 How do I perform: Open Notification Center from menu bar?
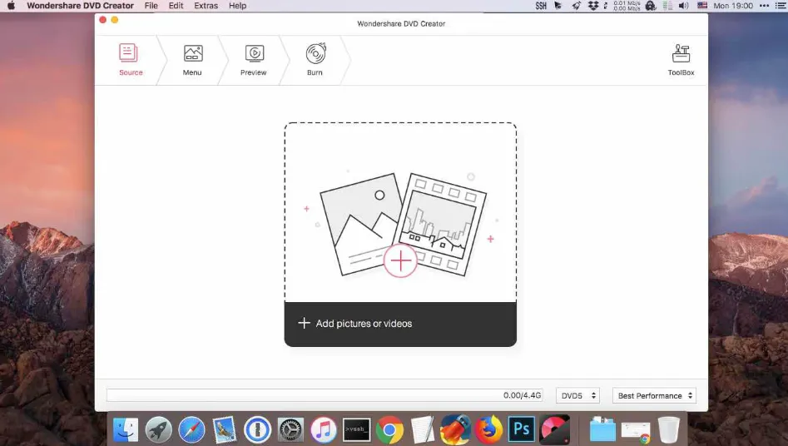pos(781,6)
